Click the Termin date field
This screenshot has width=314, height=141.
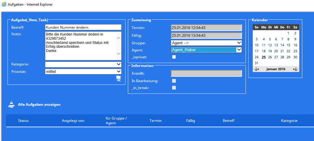click(206, 28)
